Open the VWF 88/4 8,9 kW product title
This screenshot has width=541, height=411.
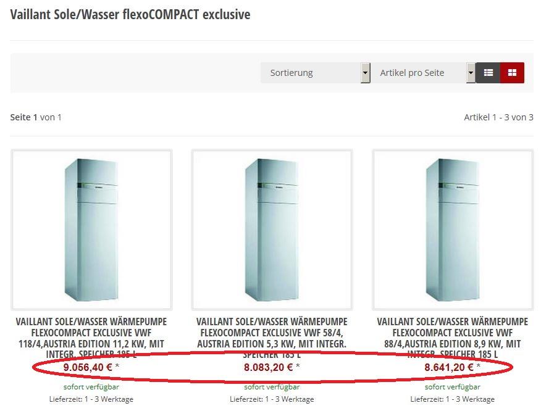[452, 338]
